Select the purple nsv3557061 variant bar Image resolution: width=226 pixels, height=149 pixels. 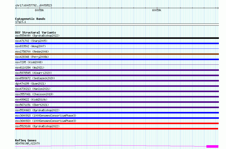click(x=117, y=97)
